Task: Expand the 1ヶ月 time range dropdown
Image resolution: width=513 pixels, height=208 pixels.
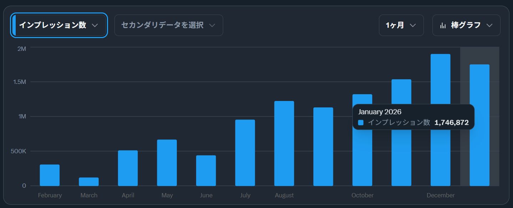Action: [x=401, y=25]
